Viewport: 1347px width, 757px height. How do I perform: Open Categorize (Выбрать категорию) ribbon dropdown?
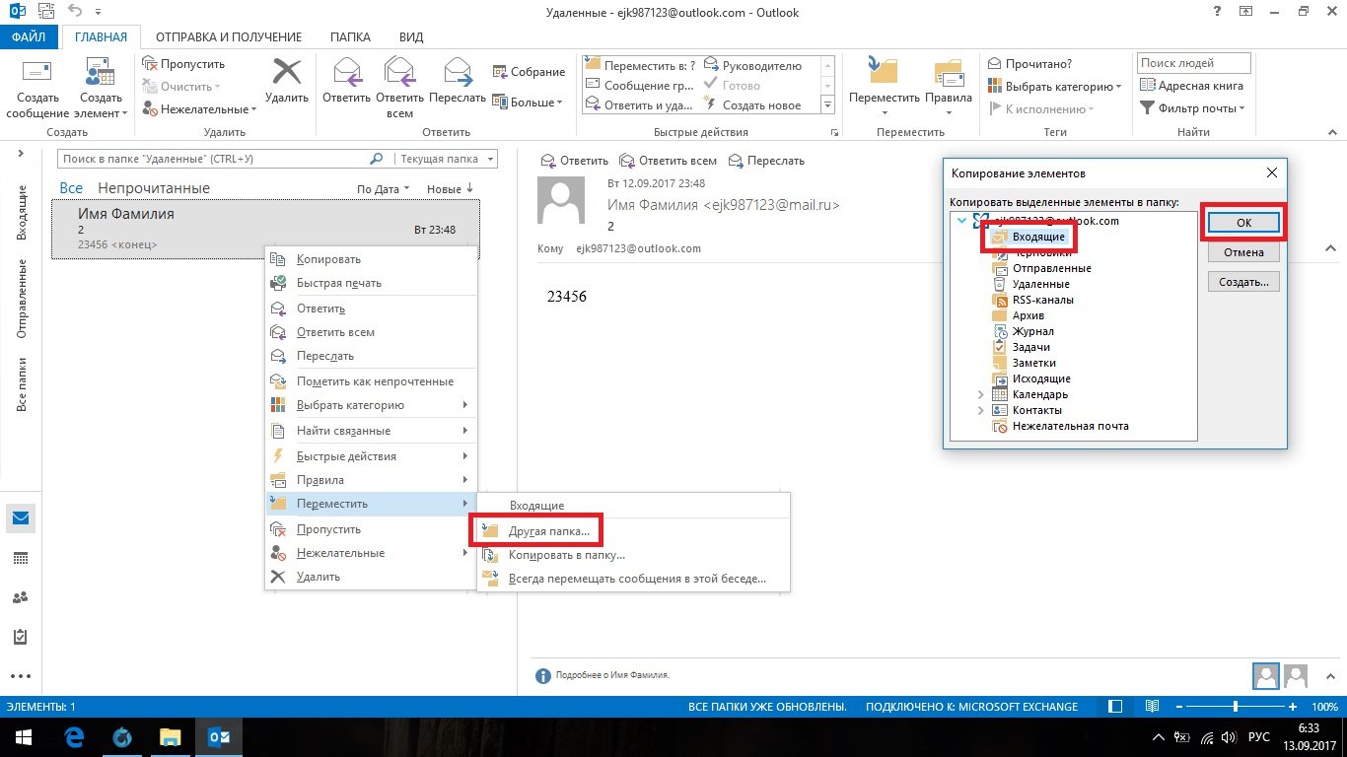pyautogui.click(x=1055, y=87)
